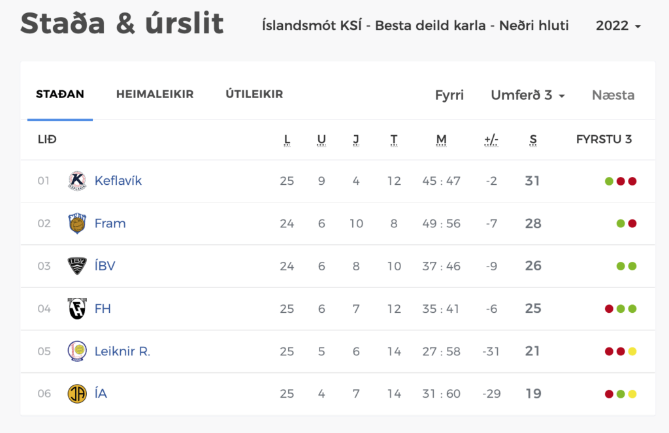Switch to the Heimaleikir tab
The height and width of the screenshot is (433, 669).
[x=155, y=94]
